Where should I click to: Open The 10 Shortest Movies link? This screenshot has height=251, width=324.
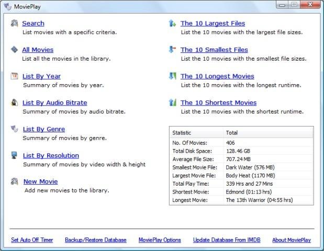(x=219, y=102)
